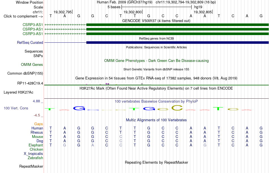Screen dimensions: 269x173
Task: Select the Human alignment row label
Action: point(37,128)
